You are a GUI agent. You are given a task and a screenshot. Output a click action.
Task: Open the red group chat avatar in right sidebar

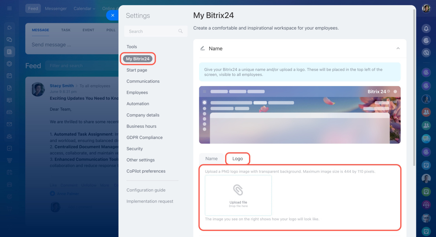coord(426,112)
